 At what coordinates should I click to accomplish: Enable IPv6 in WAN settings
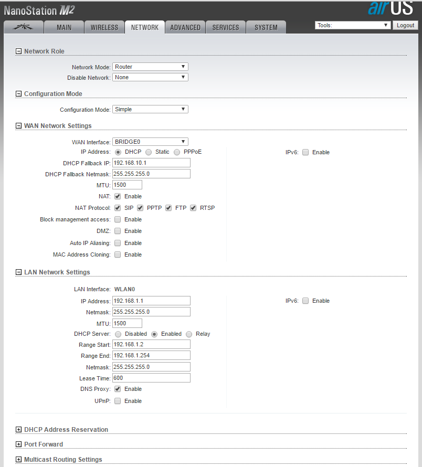coord(305,152)
